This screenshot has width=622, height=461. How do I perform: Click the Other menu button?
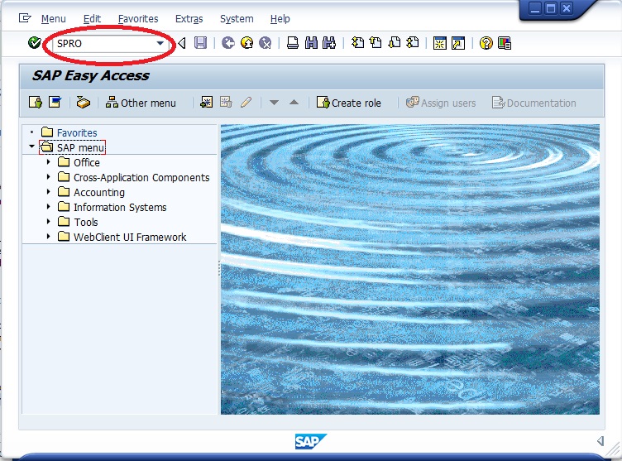[x=141, y=103]
